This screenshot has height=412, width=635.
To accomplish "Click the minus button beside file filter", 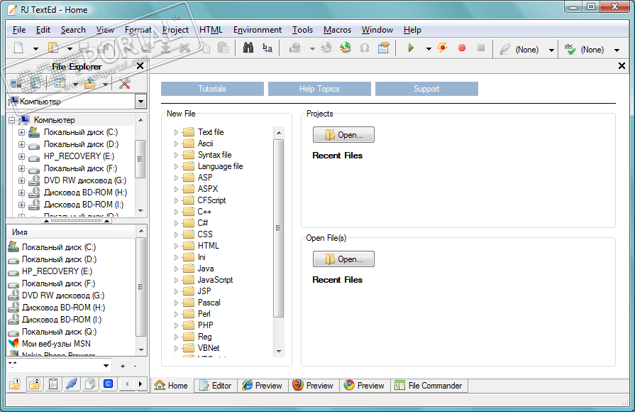I will [136, 366].
